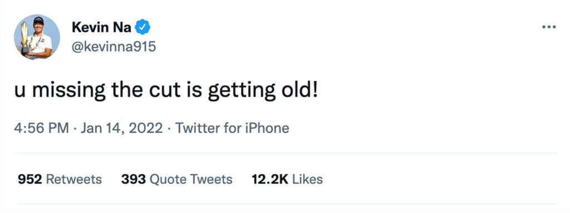View the 393 Quote Tweets list
Viewport: 570px width, 213px height.
pos(176,179)
